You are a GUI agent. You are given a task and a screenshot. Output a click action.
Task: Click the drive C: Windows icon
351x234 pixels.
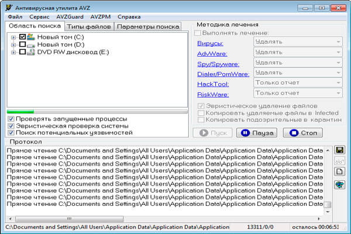pyautogui.click(x=31, y=37)
